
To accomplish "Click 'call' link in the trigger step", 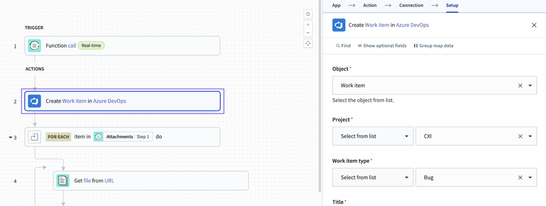I will click(x=72, y=46).
